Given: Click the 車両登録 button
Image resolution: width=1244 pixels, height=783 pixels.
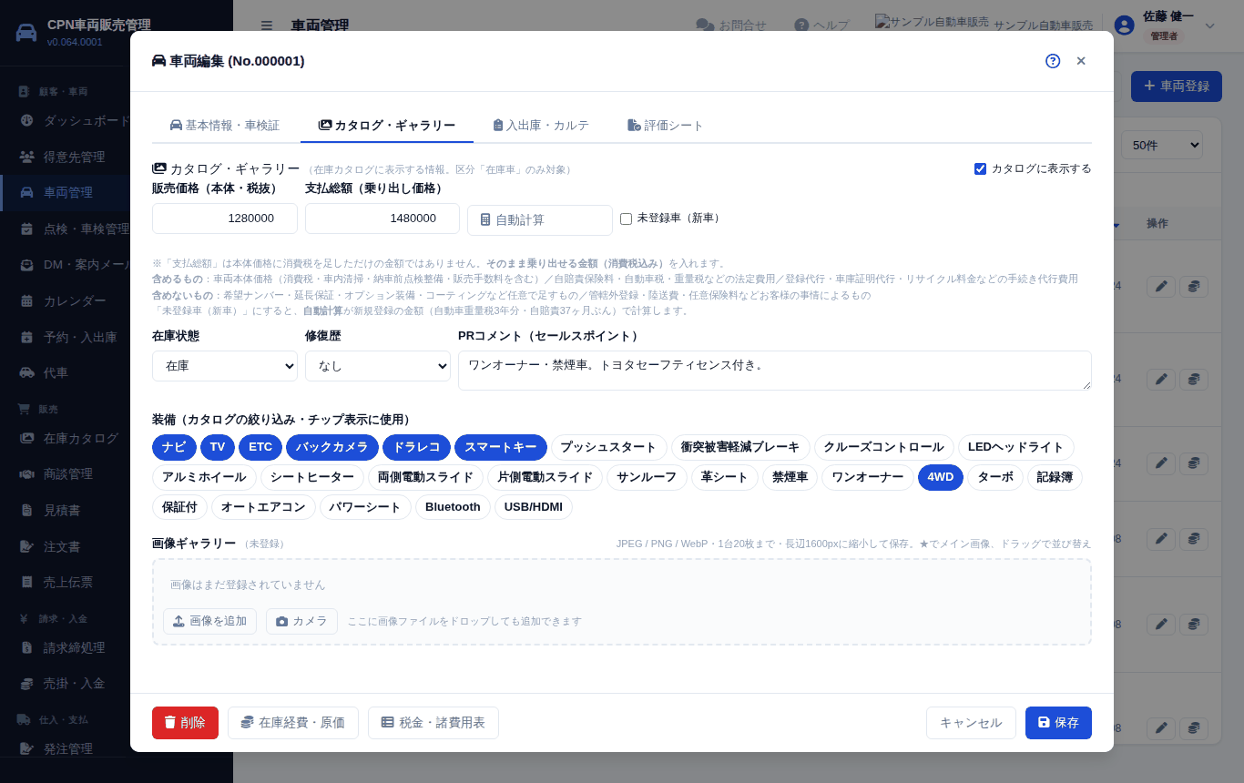Looking at the screenshot, I should pyautogui.click(x=1176, y=86).
